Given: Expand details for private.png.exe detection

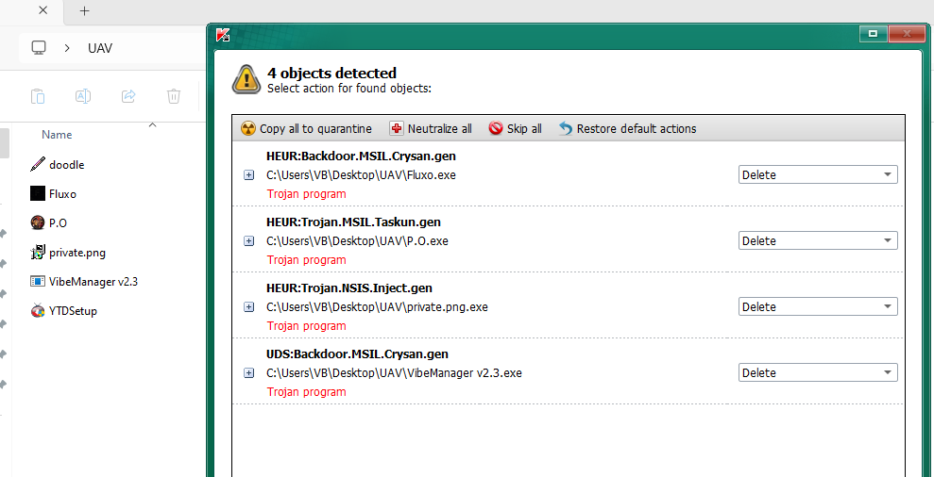Looking at the screenshot, I should (x=249, y=307).
